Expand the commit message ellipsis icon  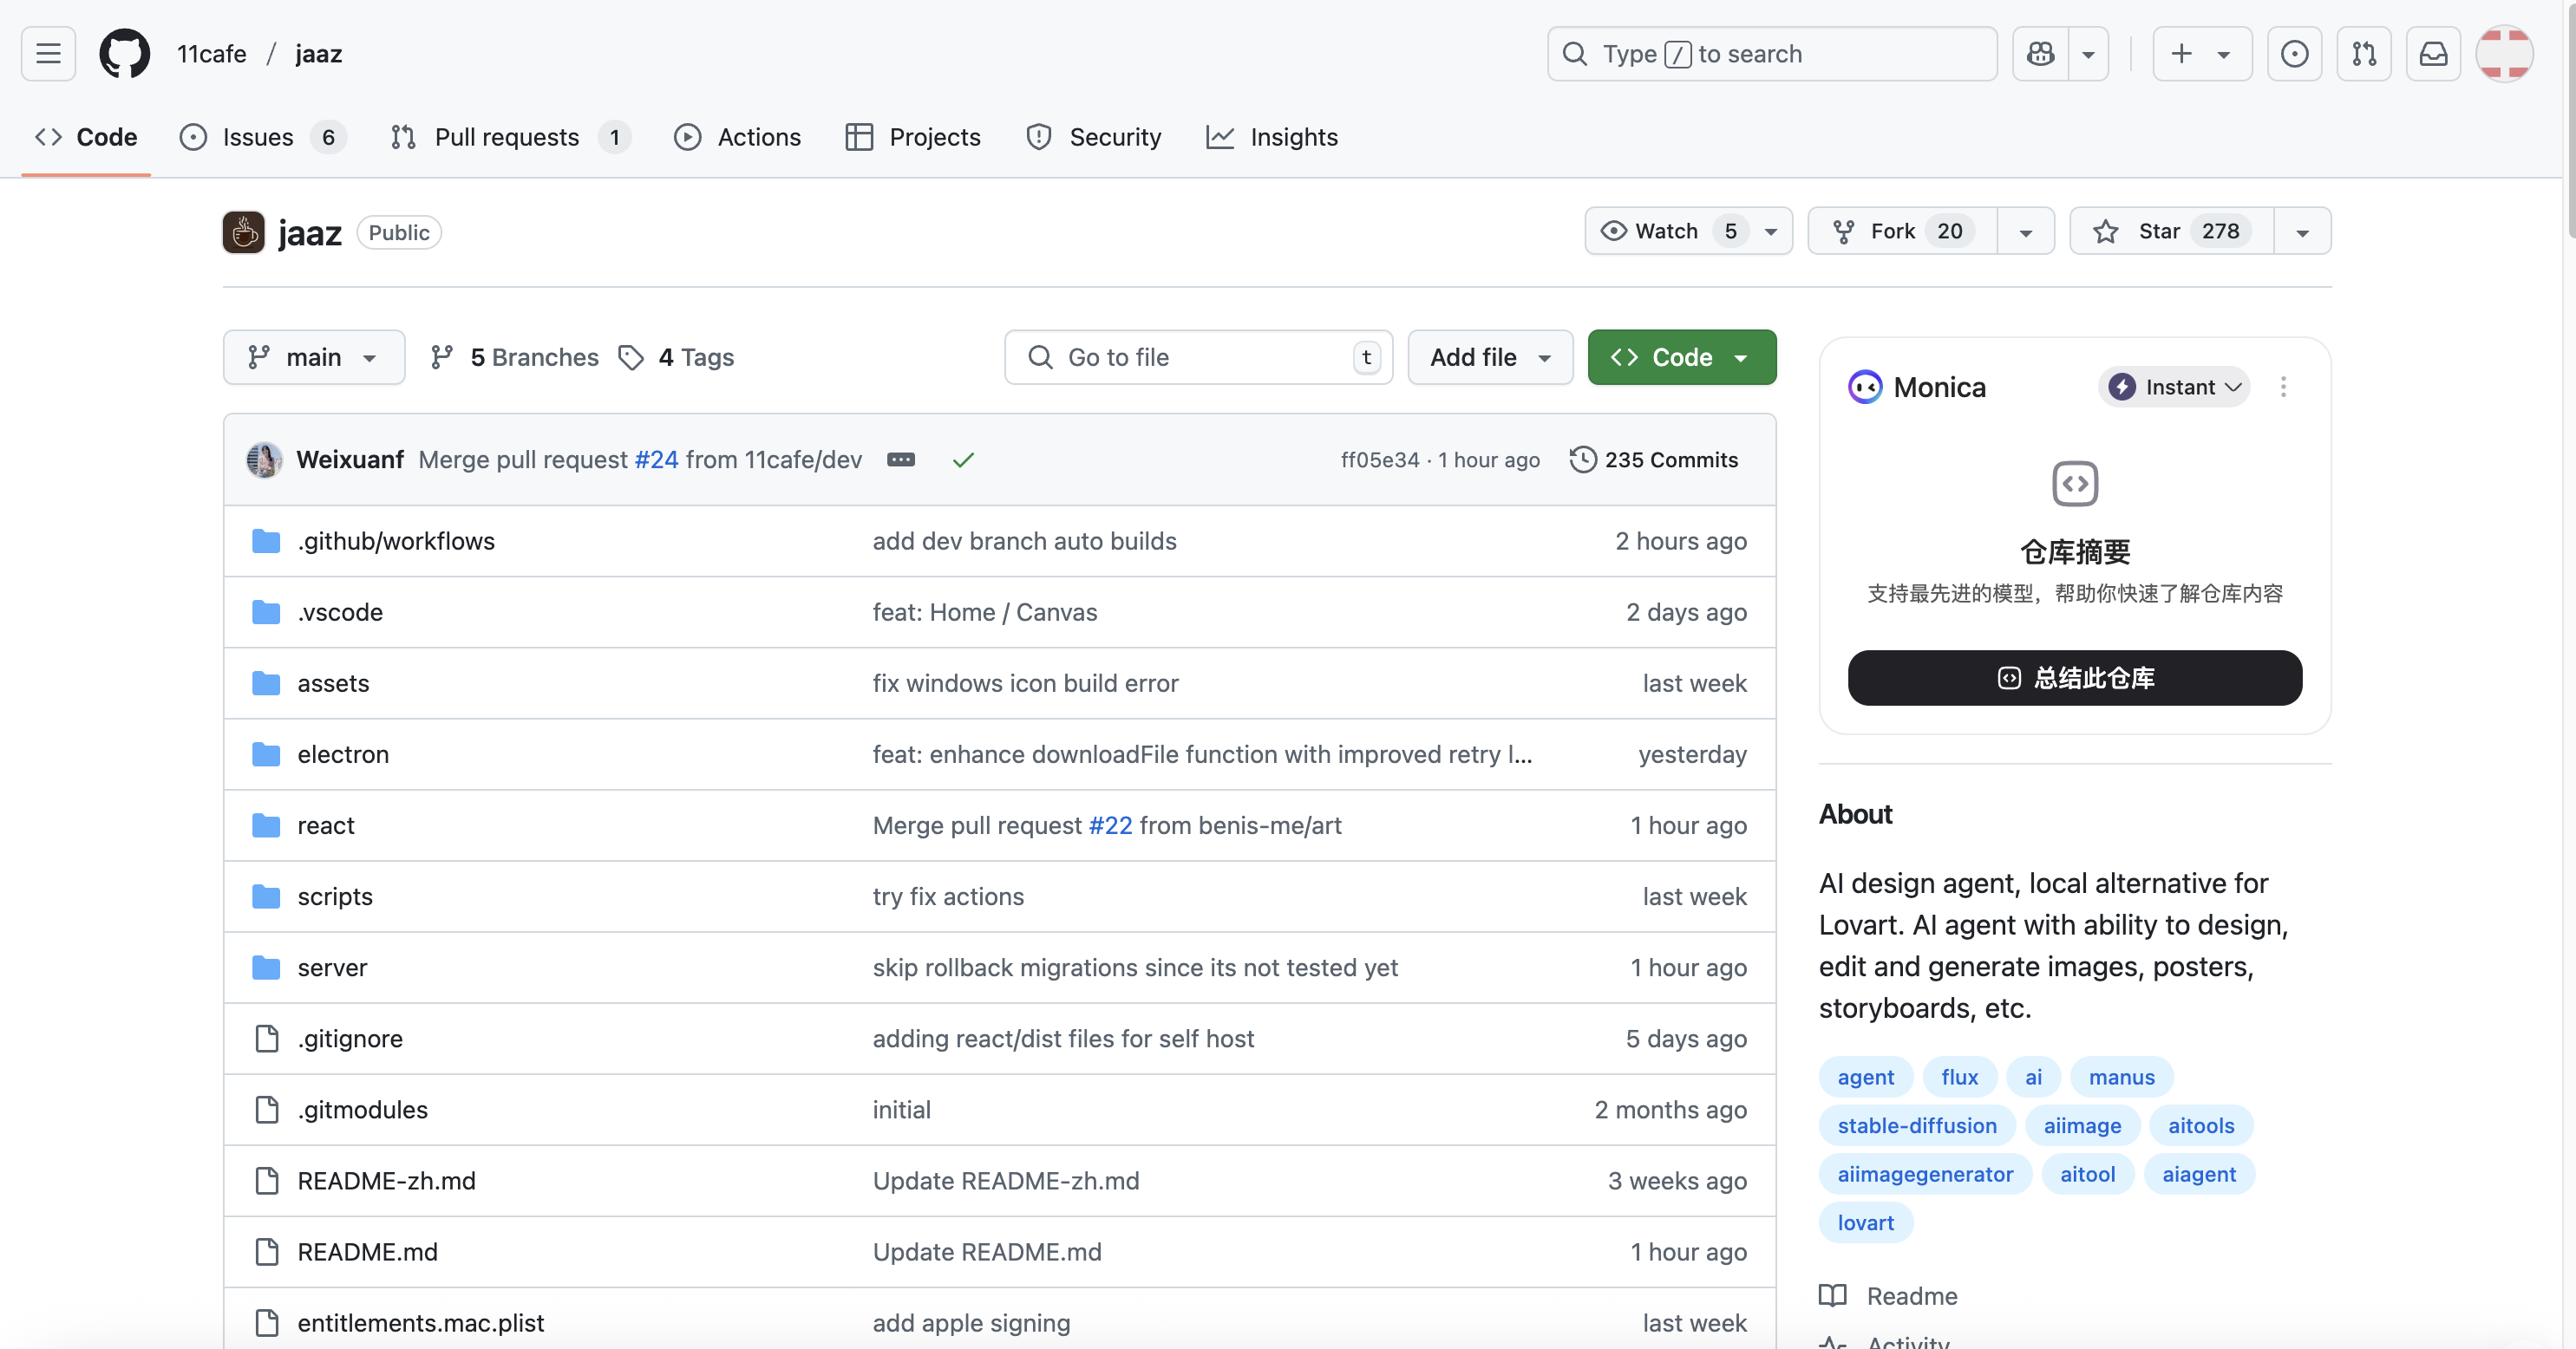900,459
